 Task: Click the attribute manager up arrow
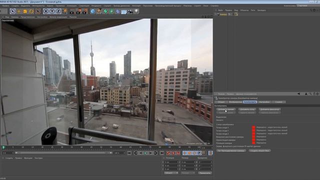tap(306, 94)
